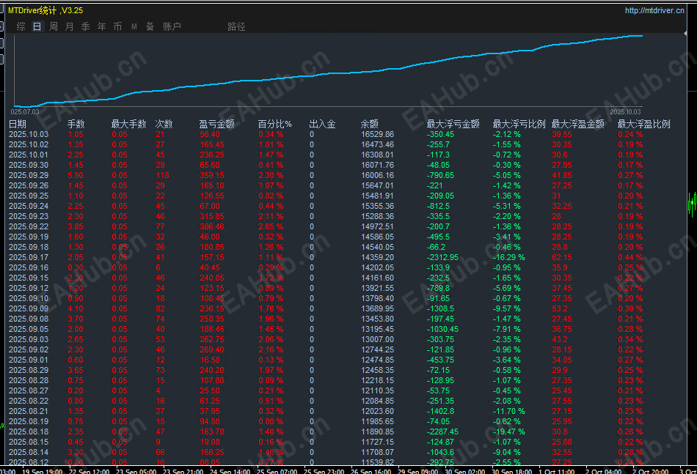Click the balance value 16006.16
The width and height of the screenshot is (697, 474).
377,175
